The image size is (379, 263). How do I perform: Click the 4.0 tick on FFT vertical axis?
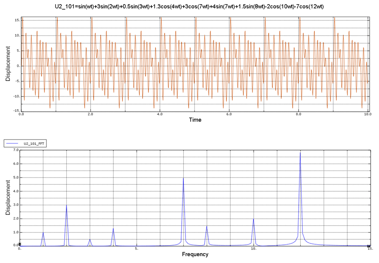pyautogui.click(x=16, y=191)
